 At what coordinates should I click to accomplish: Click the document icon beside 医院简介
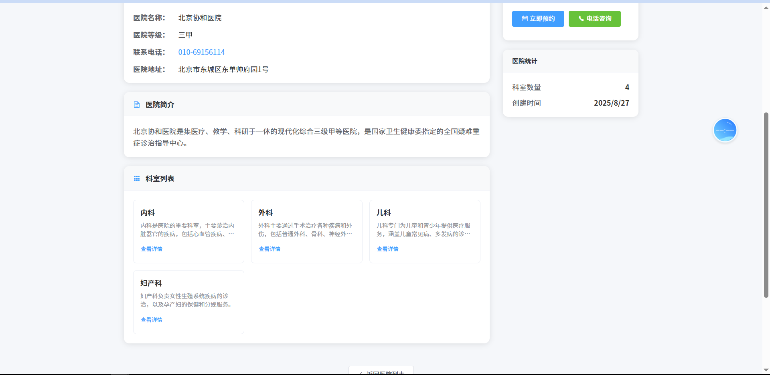137,104
